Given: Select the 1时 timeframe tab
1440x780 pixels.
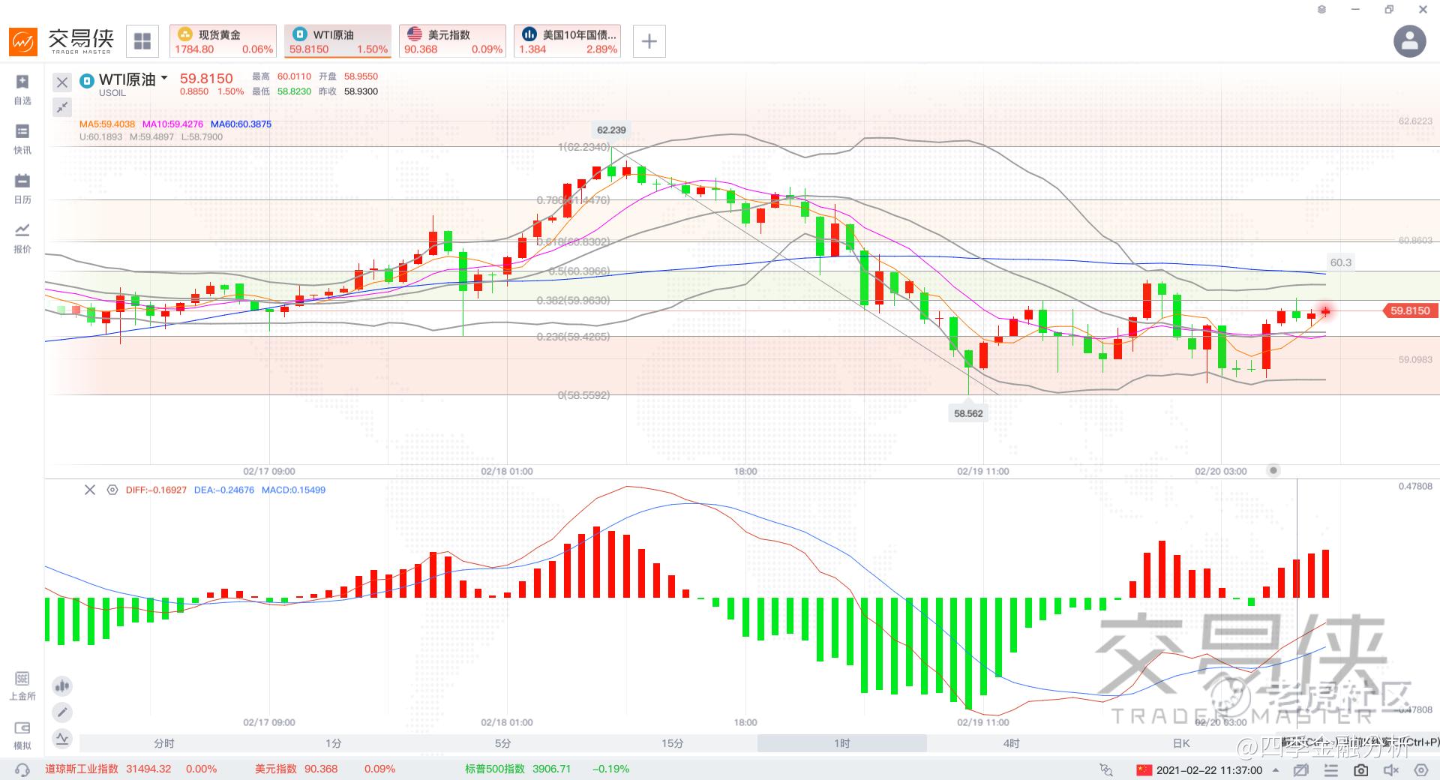Looking at the screenshot, I should (x=842, y=743).
